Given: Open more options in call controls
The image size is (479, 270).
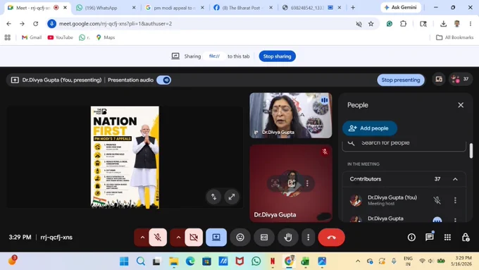Looking at the screenshot, I should (x=308, y=238).
